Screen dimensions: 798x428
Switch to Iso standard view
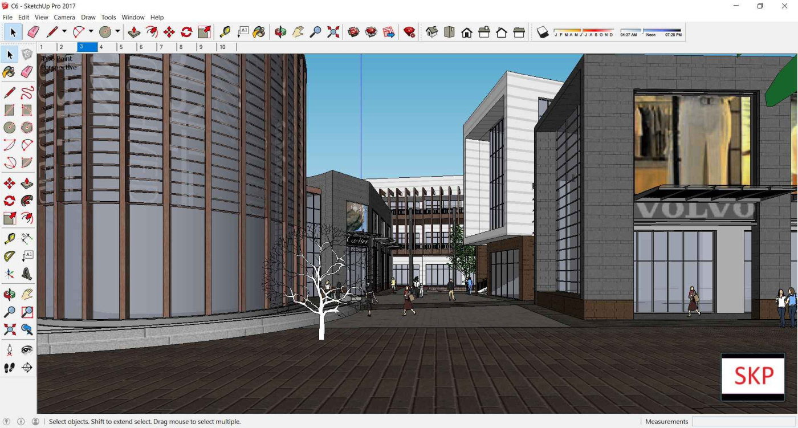pos(432,32)
